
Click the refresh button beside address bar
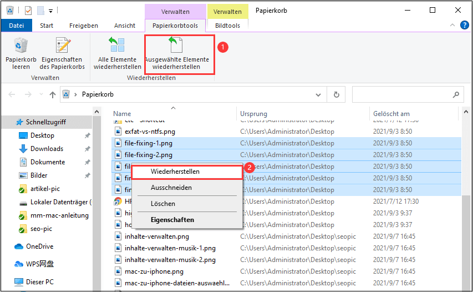[x=336, y=94]
